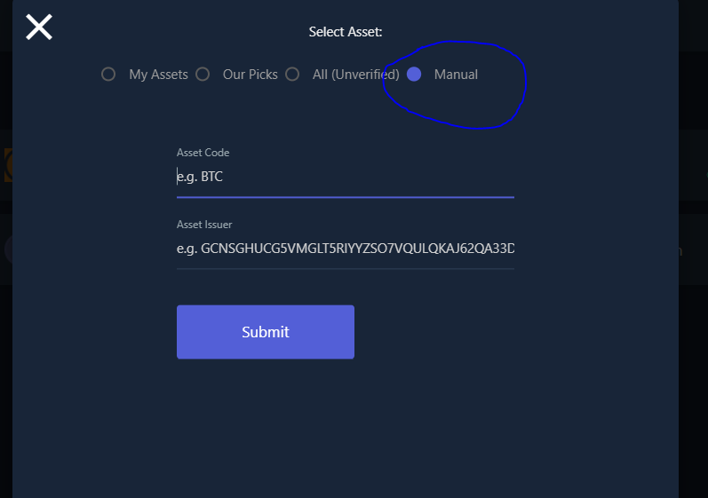Switch to the Our Picks label
This screenshot has width=708, height=498.
point(251,75)
